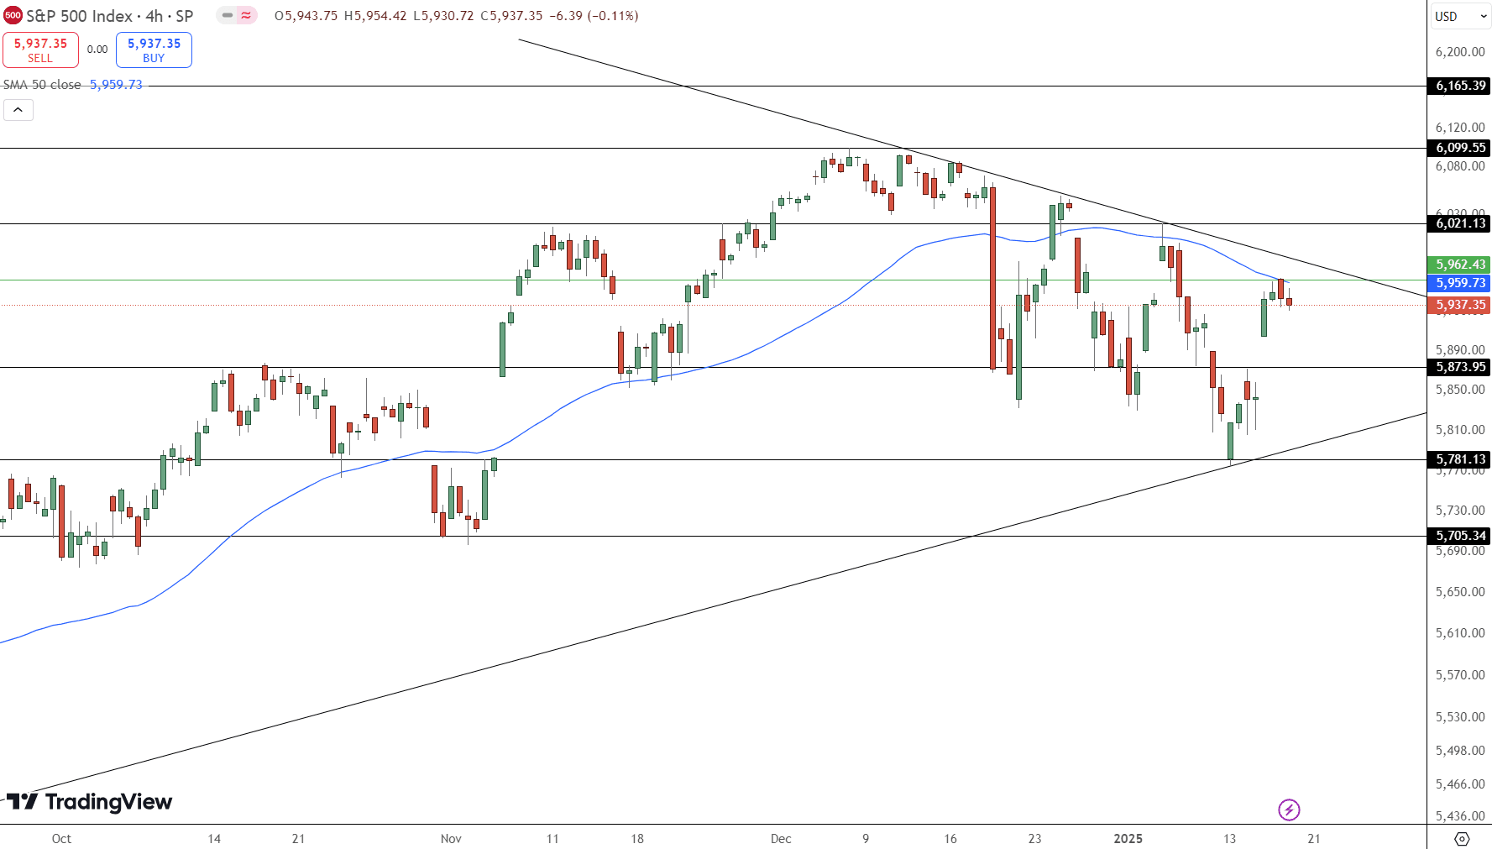Image resolution: width=1492 pixels, height=849 pixels.
Task: Select the 6,021.13 horizontal line price label
Action: pyautogui.click(x=1460, y=223)
